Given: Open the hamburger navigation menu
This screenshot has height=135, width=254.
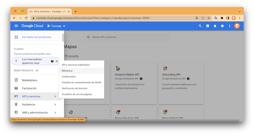Looking at the screenshot, I should coord(16,26).
